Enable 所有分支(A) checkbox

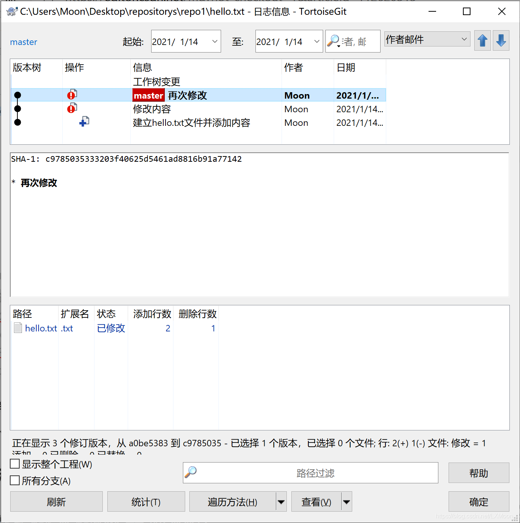pyautogui.click(x=15, y=480)
